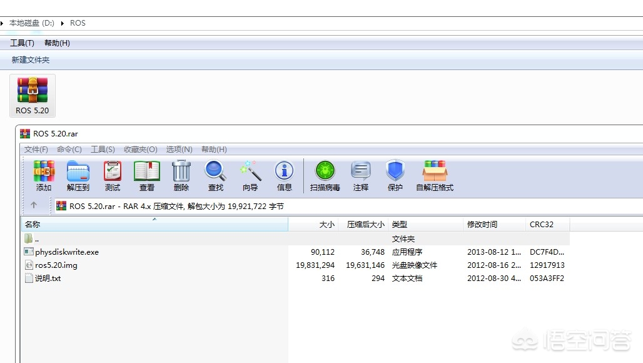
Task: Sort by Name (名称) column header
Action: [154, 224]
